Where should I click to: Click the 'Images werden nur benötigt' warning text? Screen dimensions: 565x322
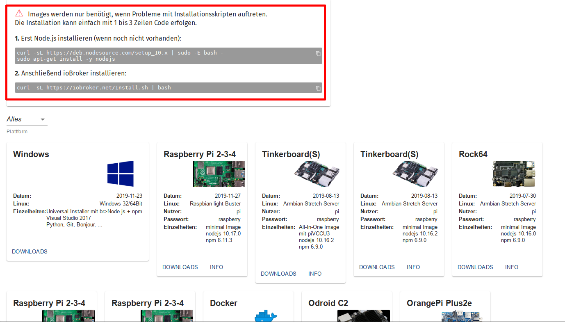click(148, 14)
